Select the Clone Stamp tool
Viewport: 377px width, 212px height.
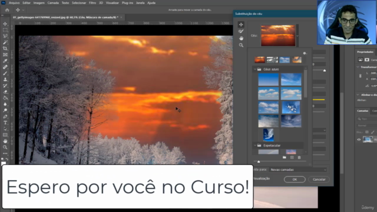5,79
